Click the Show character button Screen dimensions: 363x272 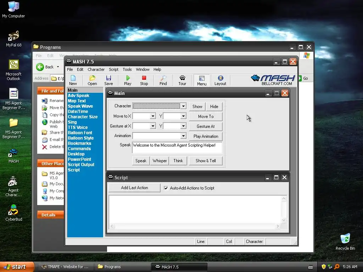click(x=197, y=107)
